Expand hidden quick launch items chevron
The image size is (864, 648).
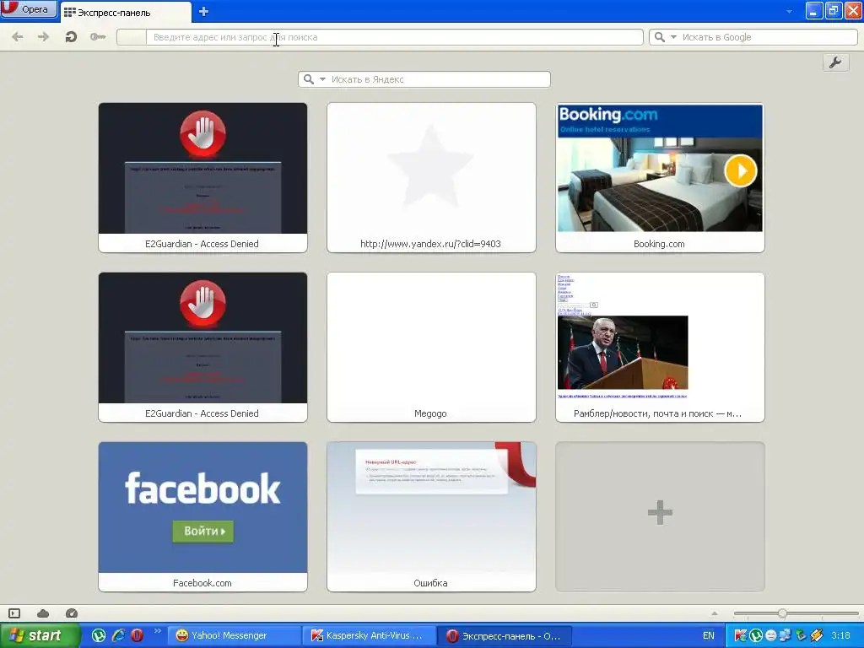pyautogui.click(x=157, y=631)
